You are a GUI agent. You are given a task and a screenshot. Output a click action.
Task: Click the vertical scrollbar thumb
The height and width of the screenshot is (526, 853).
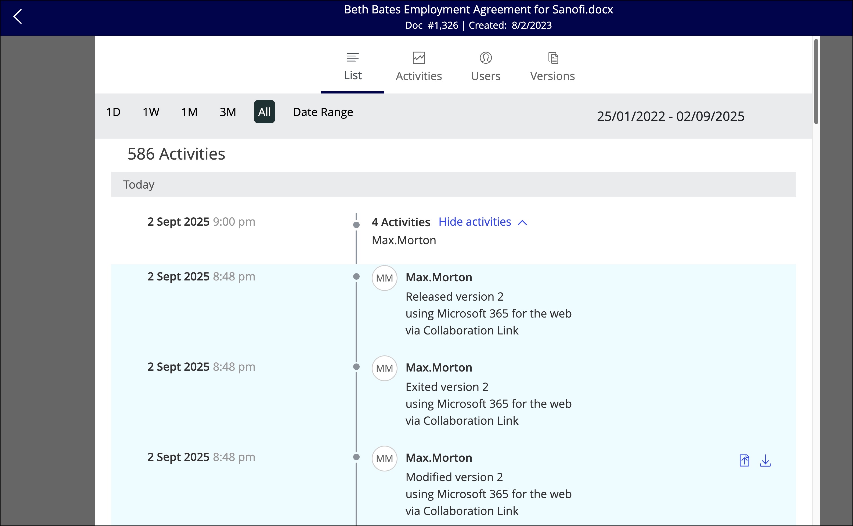coord(816,82)
